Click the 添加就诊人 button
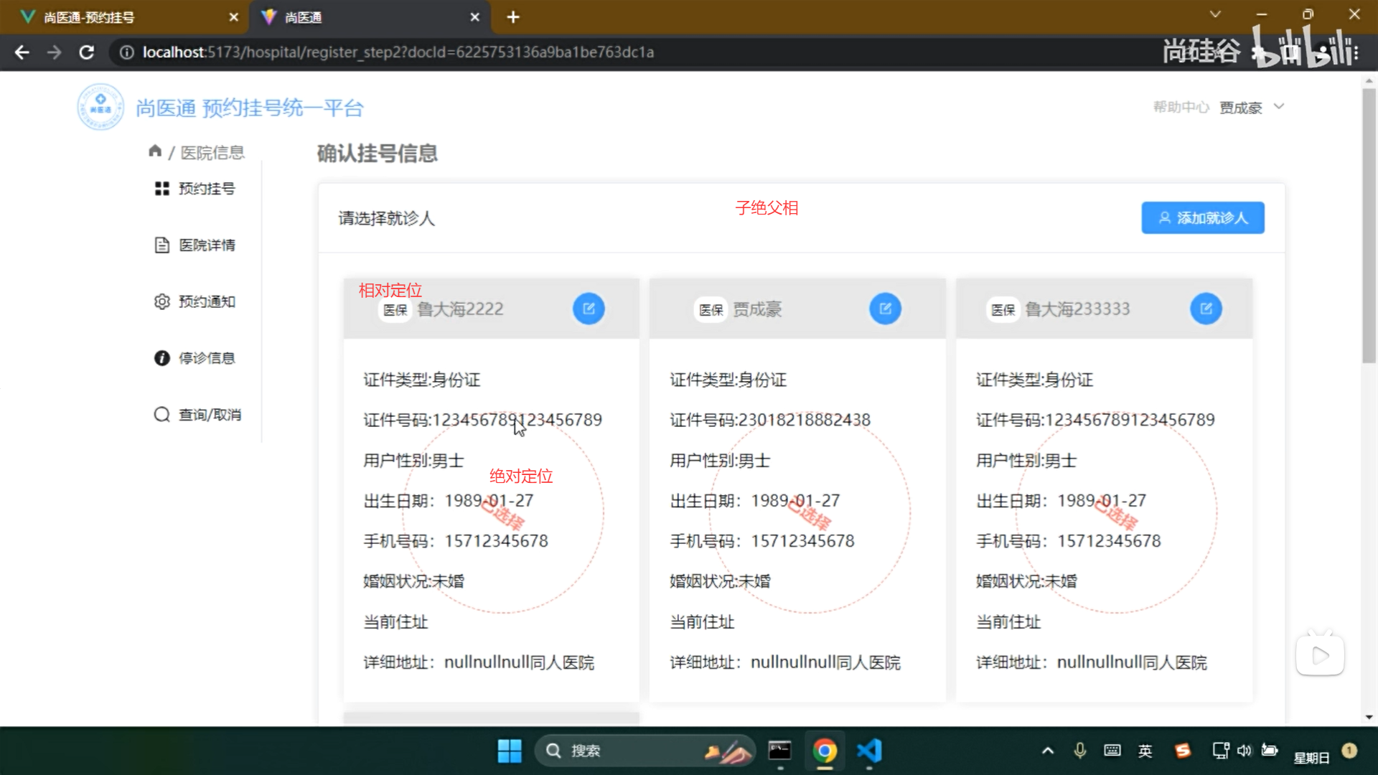Viewport: 1378px width, 775px height. (x=1202, y=217)
